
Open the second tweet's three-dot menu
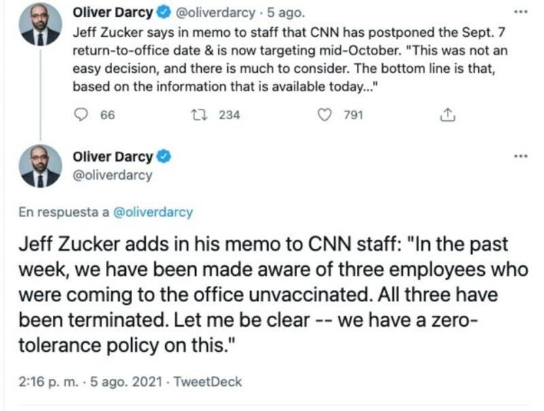(x=521, y=156)
